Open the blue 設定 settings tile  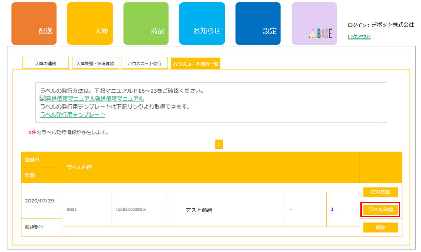(x=258, y=24)
